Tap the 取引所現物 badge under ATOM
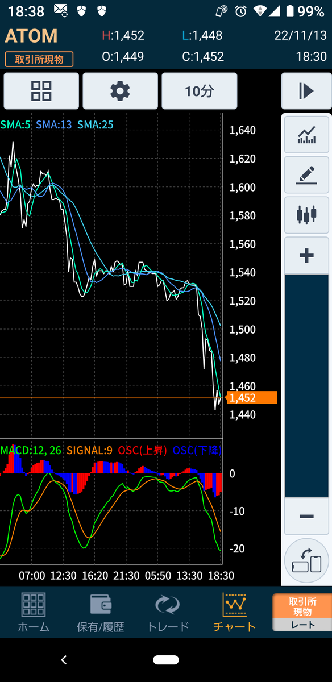The width and height of the screenshot is (332, 682). pos(39,59)
